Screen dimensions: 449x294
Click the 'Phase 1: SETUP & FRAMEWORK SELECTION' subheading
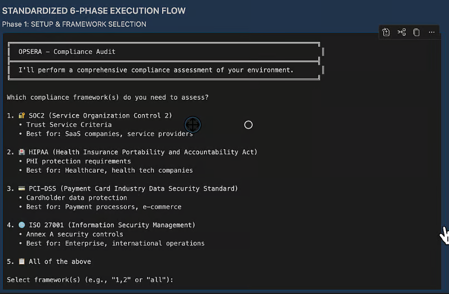tap(74, 24)
